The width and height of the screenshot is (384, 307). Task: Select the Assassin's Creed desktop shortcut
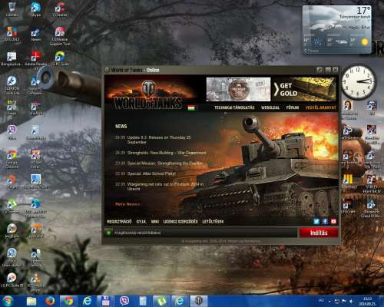pyautogui.click(x=370, y=209)
